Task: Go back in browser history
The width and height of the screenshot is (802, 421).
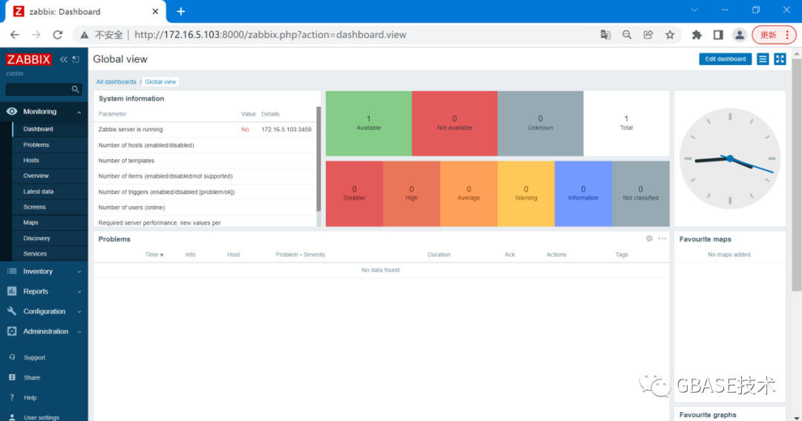Action: click(x=15, y=35)
